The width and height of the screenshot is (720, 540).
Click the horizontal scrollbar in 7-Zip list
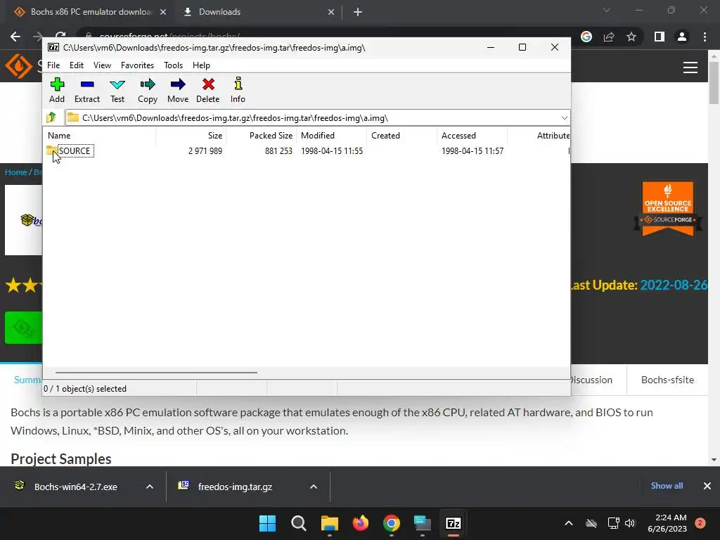pos(156,373)
